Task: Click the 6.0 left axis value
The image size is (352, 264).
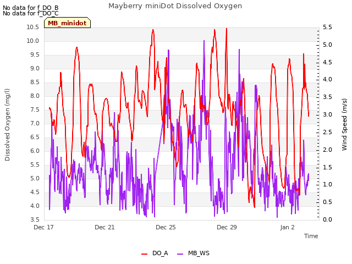Action: (35, 151)
